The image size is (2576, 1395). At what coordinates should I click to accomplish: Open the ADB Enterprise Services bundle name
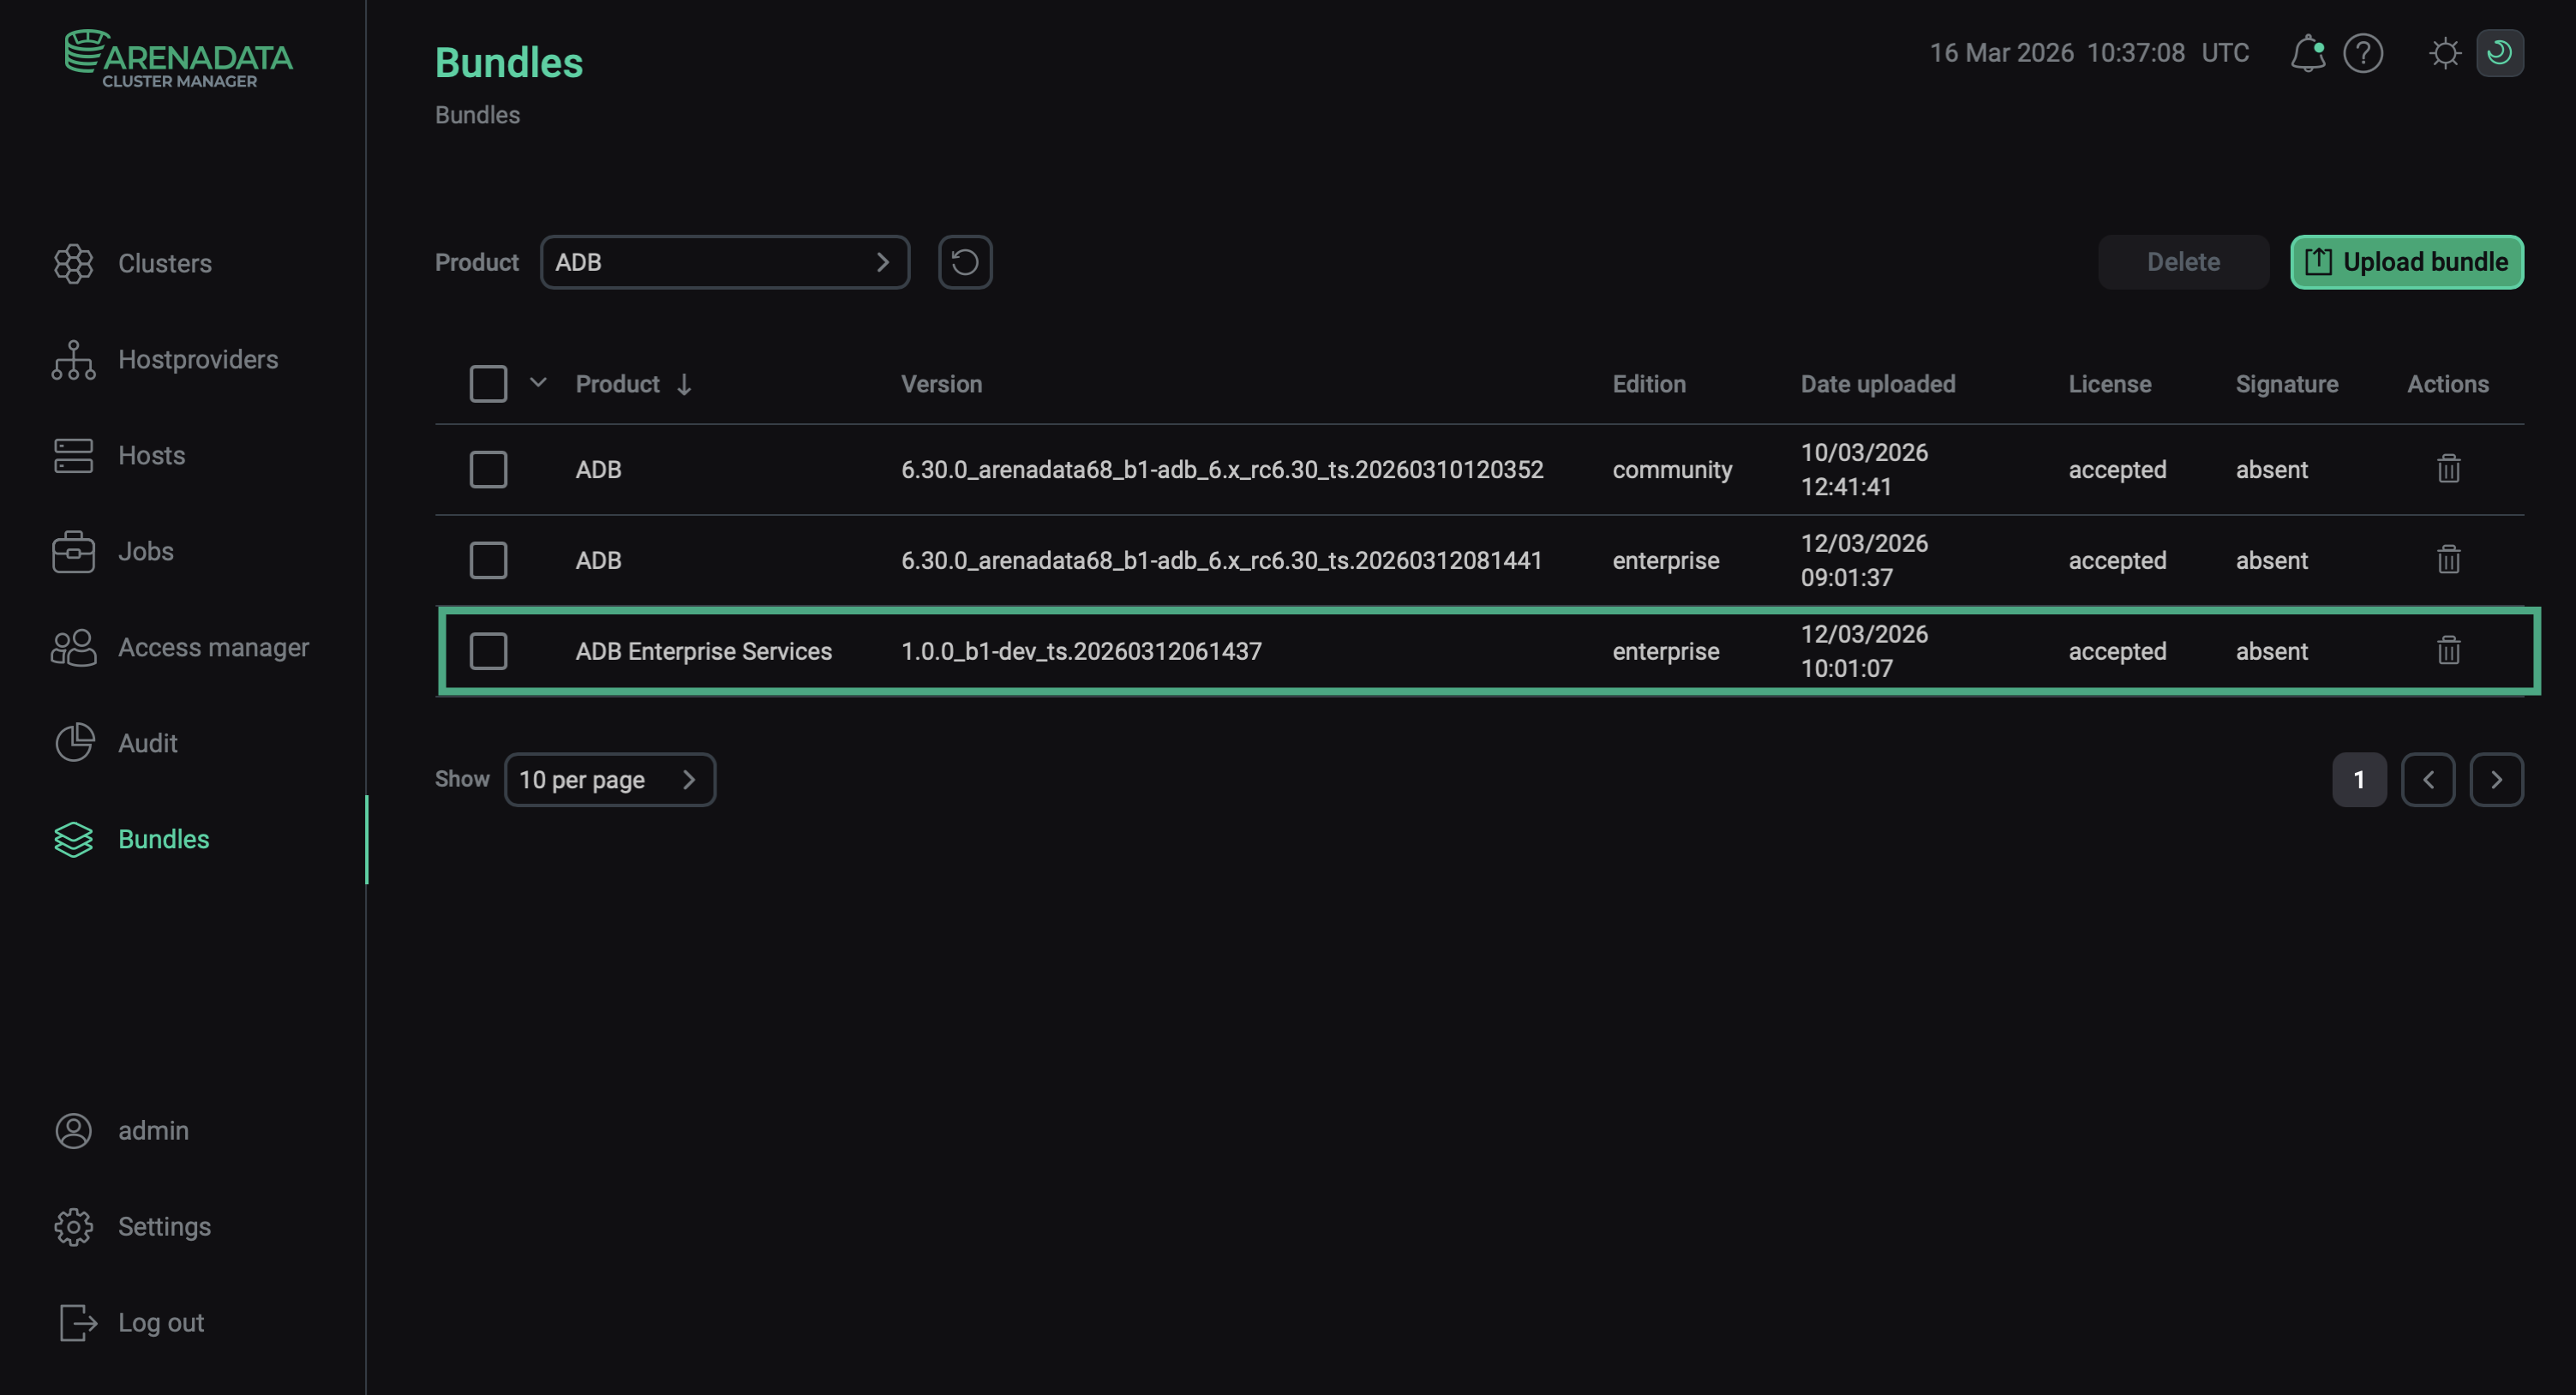coord(703,651)
